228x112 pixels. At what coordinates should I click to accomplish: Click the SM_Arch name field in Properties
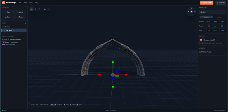click(213, 12)
